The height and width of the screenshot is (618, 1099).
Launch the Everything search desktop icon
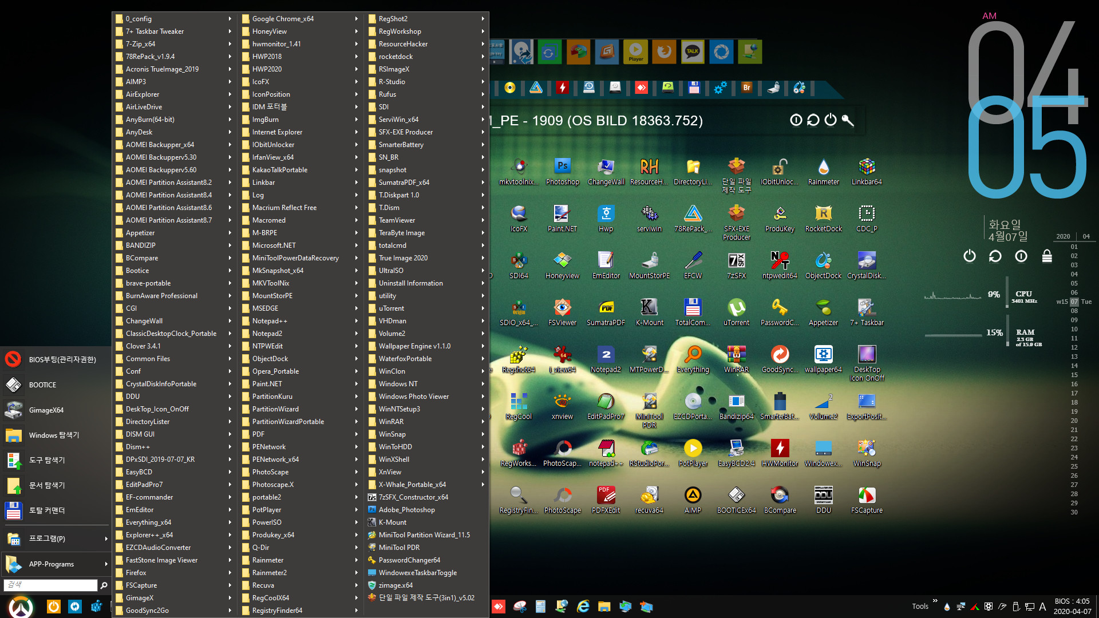point(693,359)
